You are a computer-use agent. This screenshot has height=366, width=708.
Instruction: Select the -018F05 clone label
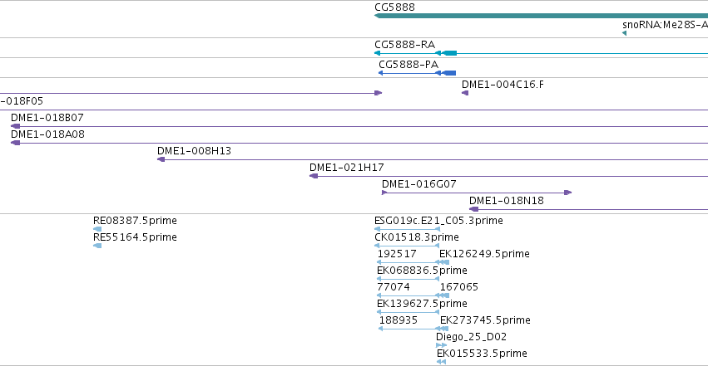22,101
